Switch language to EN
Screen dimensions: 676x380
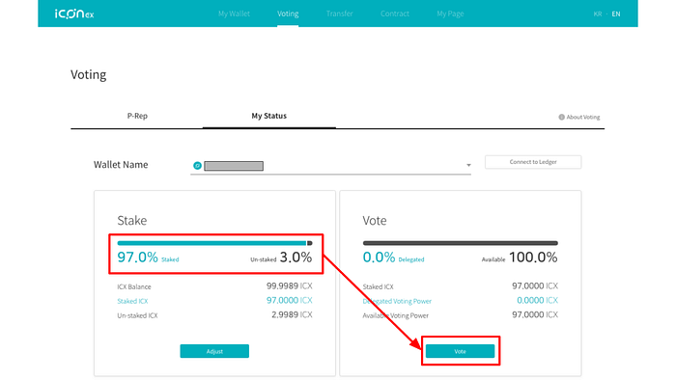[x=616, y=14]
